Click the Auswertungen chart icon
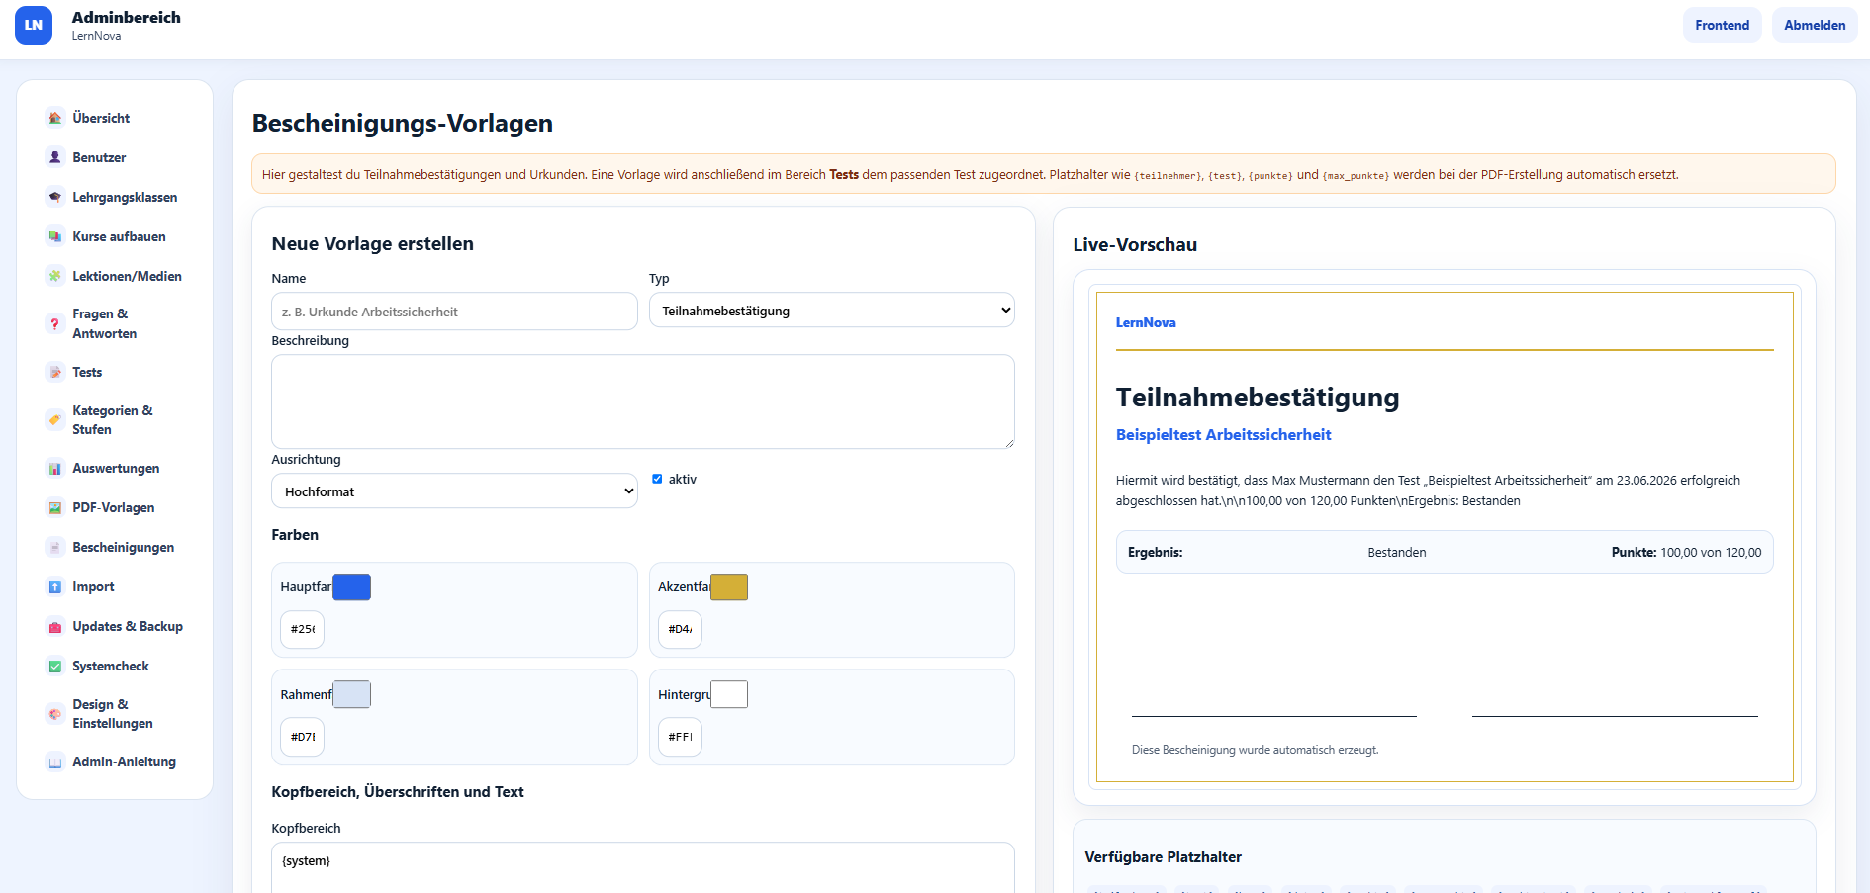Image resolution: width=1870 pixels, height=893 pixels. pos(55,468)
